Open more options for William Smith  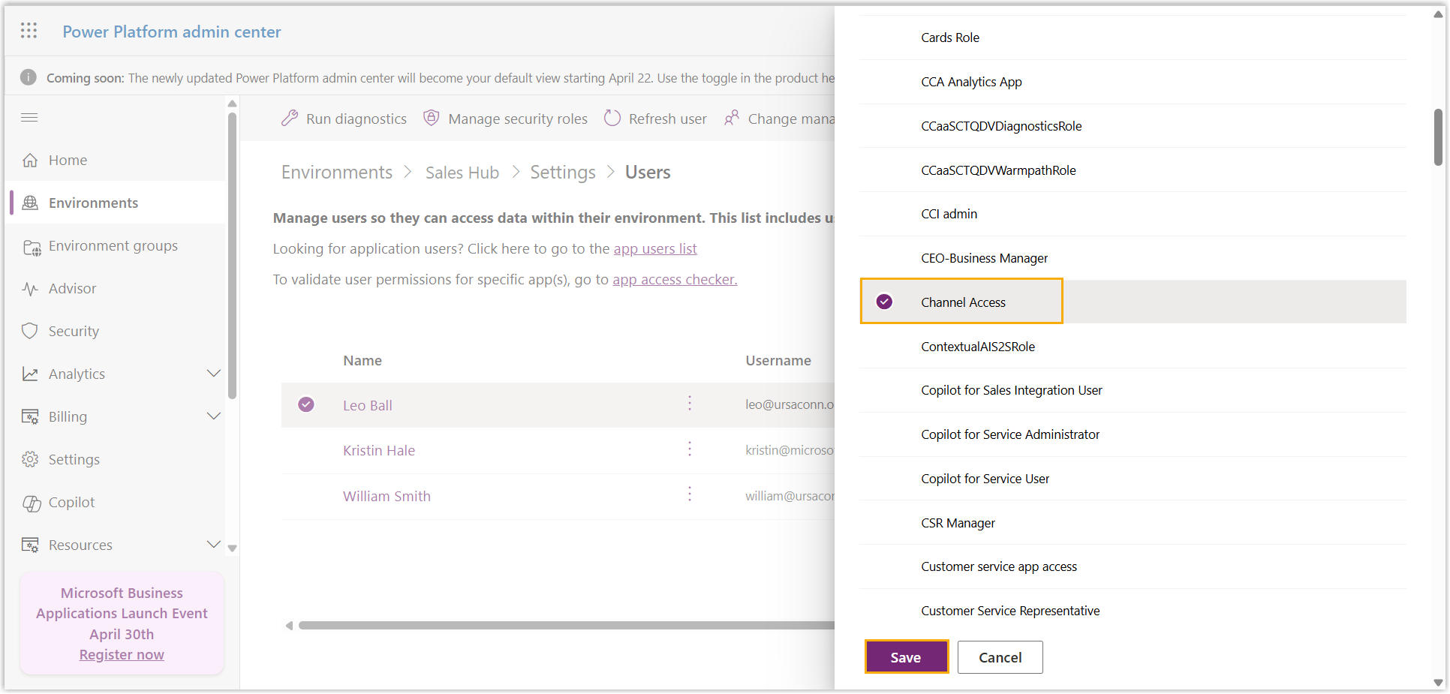point(690,495)
